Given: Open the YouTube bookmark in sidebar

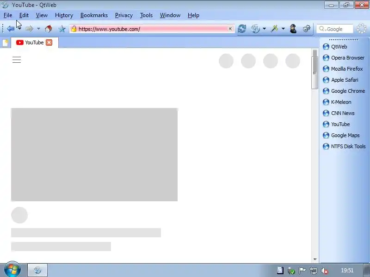Looking at the screenshot, I should 336,124.
